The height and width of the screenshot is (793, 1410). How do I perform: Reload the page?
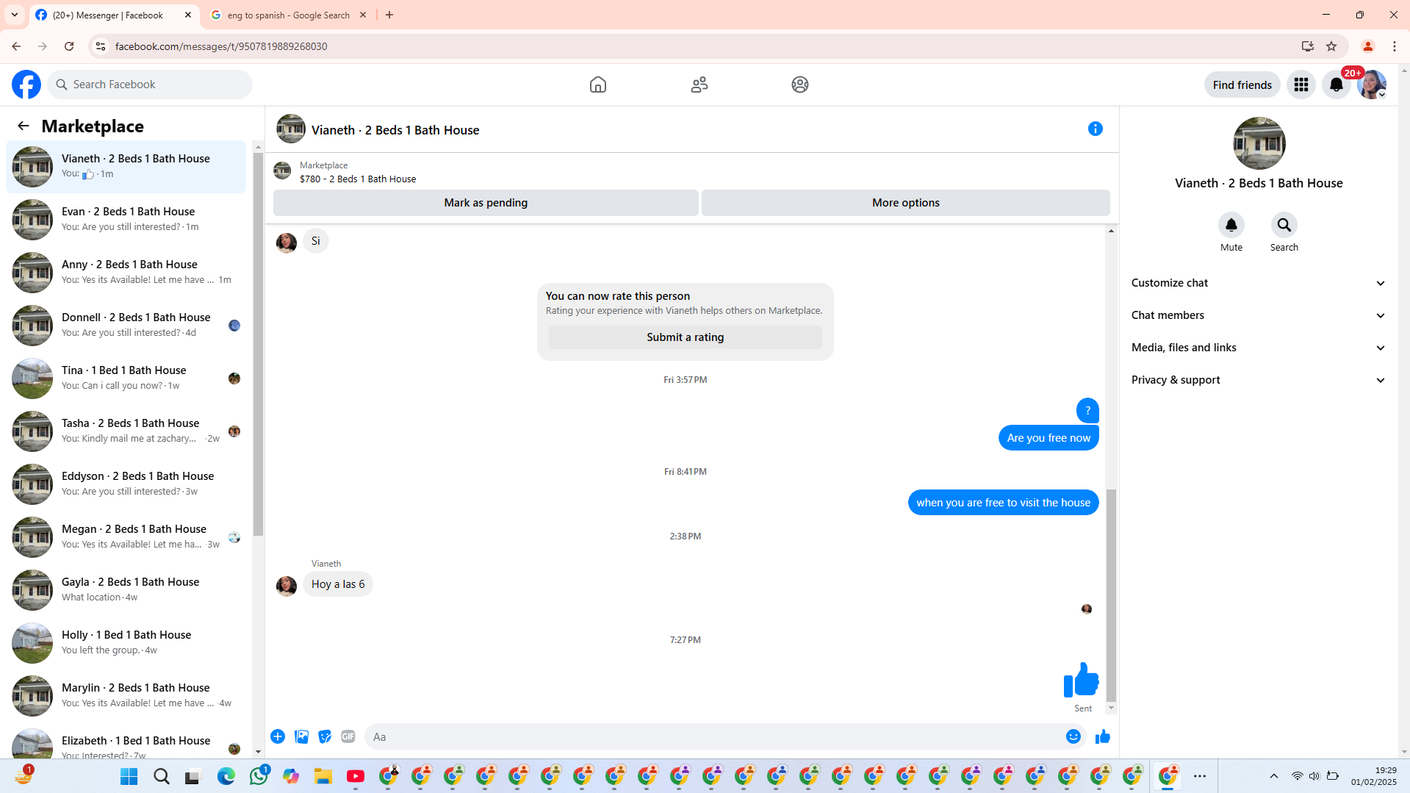click(69, 46)
